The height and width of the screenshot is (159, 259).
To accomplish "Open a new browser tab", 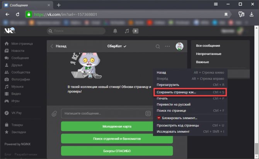I will [x=59, y=5].
